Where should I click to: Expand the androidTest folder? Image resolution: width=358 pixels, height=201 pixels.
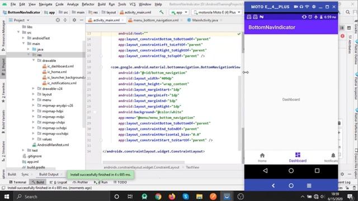point(23,38)
